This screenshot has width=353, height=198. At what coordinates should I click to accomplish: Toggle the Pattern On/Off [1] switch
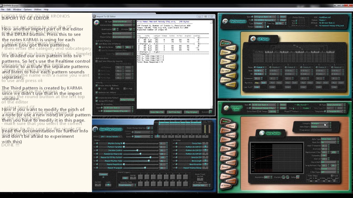pyautogui.click(x=205, y=147)
